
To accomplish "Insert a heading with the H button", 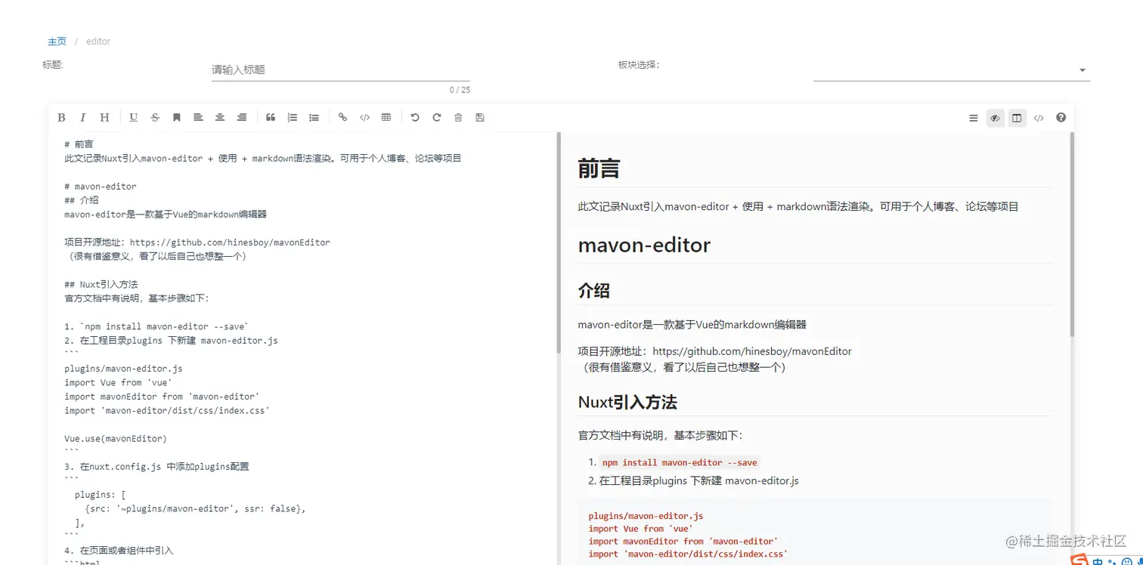I will (x=104, y=117).
